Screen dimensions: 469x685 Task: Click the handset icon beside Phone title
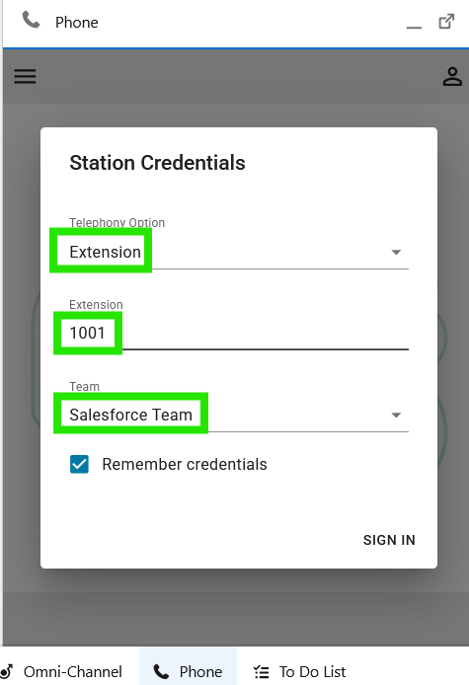pyautogui.click(x=31, y=20)
